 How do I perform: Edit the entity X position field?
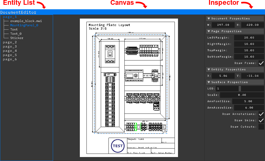(x=223, y=76)
